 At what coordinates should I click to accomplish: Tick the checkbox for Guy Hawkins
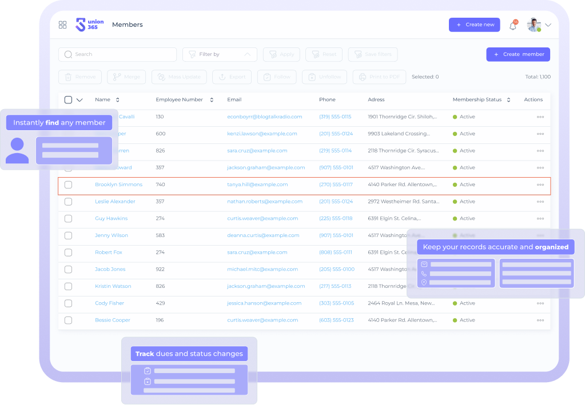point(68,219)
